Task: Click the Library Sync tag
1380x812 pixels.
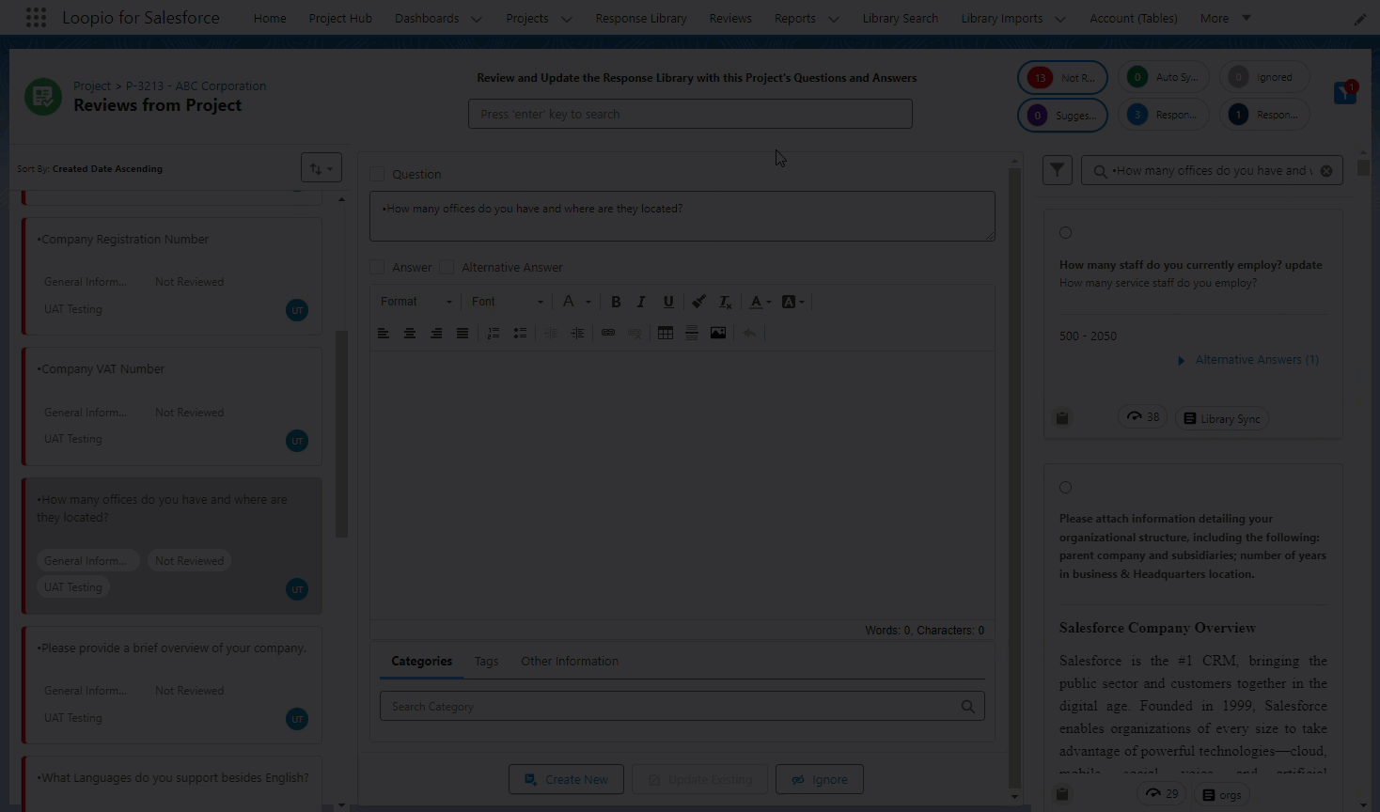Action: pyautogui.click(x=1221, y=419)
